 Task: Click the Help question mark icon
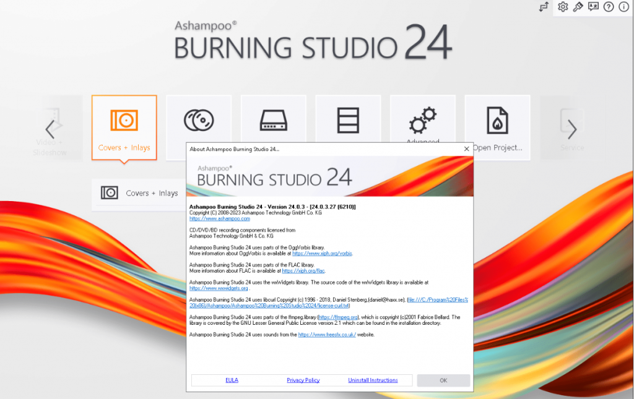pos(609,7)
